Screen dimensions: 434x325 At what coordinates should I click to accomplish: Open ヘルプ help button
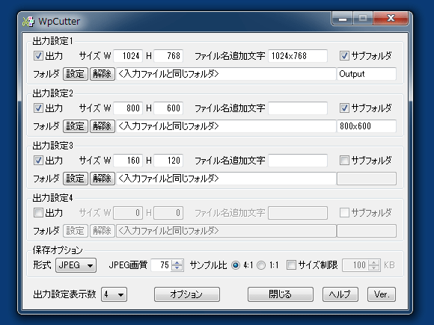pos(340,294)
